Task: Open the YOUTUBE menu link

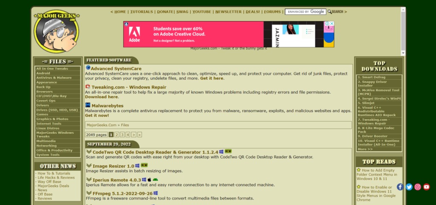Action: [202, 12]
